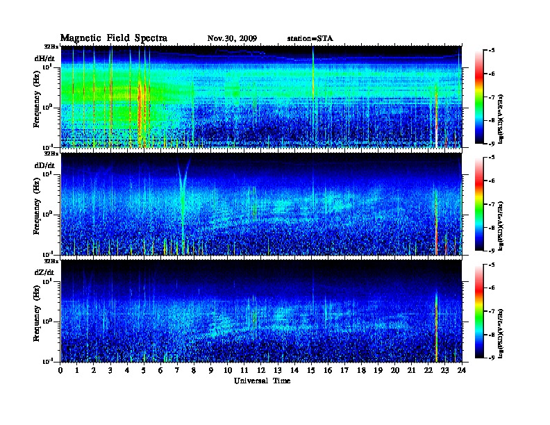Click the log(PSD) label beside dZ/dt color bar
550x425 pixels.
pyautogui.click(x=500, y=333)
